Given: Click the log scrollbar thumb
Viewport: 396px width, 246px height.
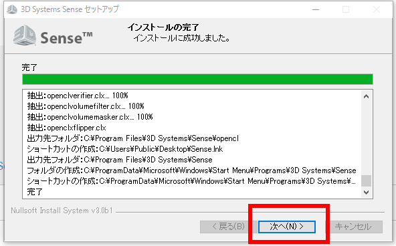Looking at the screenshot, I should [x=366, y=180].
